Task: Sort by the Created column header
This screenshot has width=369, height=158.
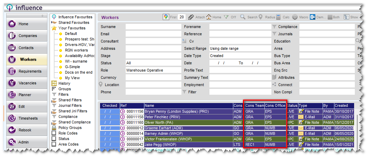Action: pyautogui.click(x=343, y=105)
